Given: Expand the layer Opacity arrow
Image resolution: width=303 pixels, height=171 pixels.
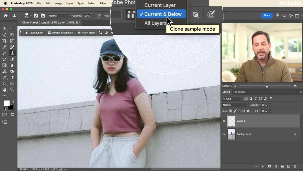Looking at the screenshot, I should (270, 105).
